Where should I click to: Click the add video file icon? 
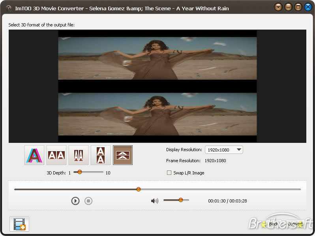click(x=19, y=224)
